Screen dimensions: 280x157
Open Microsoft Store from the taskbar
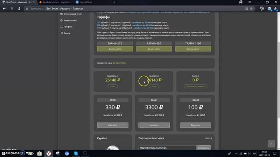[39, 154]
